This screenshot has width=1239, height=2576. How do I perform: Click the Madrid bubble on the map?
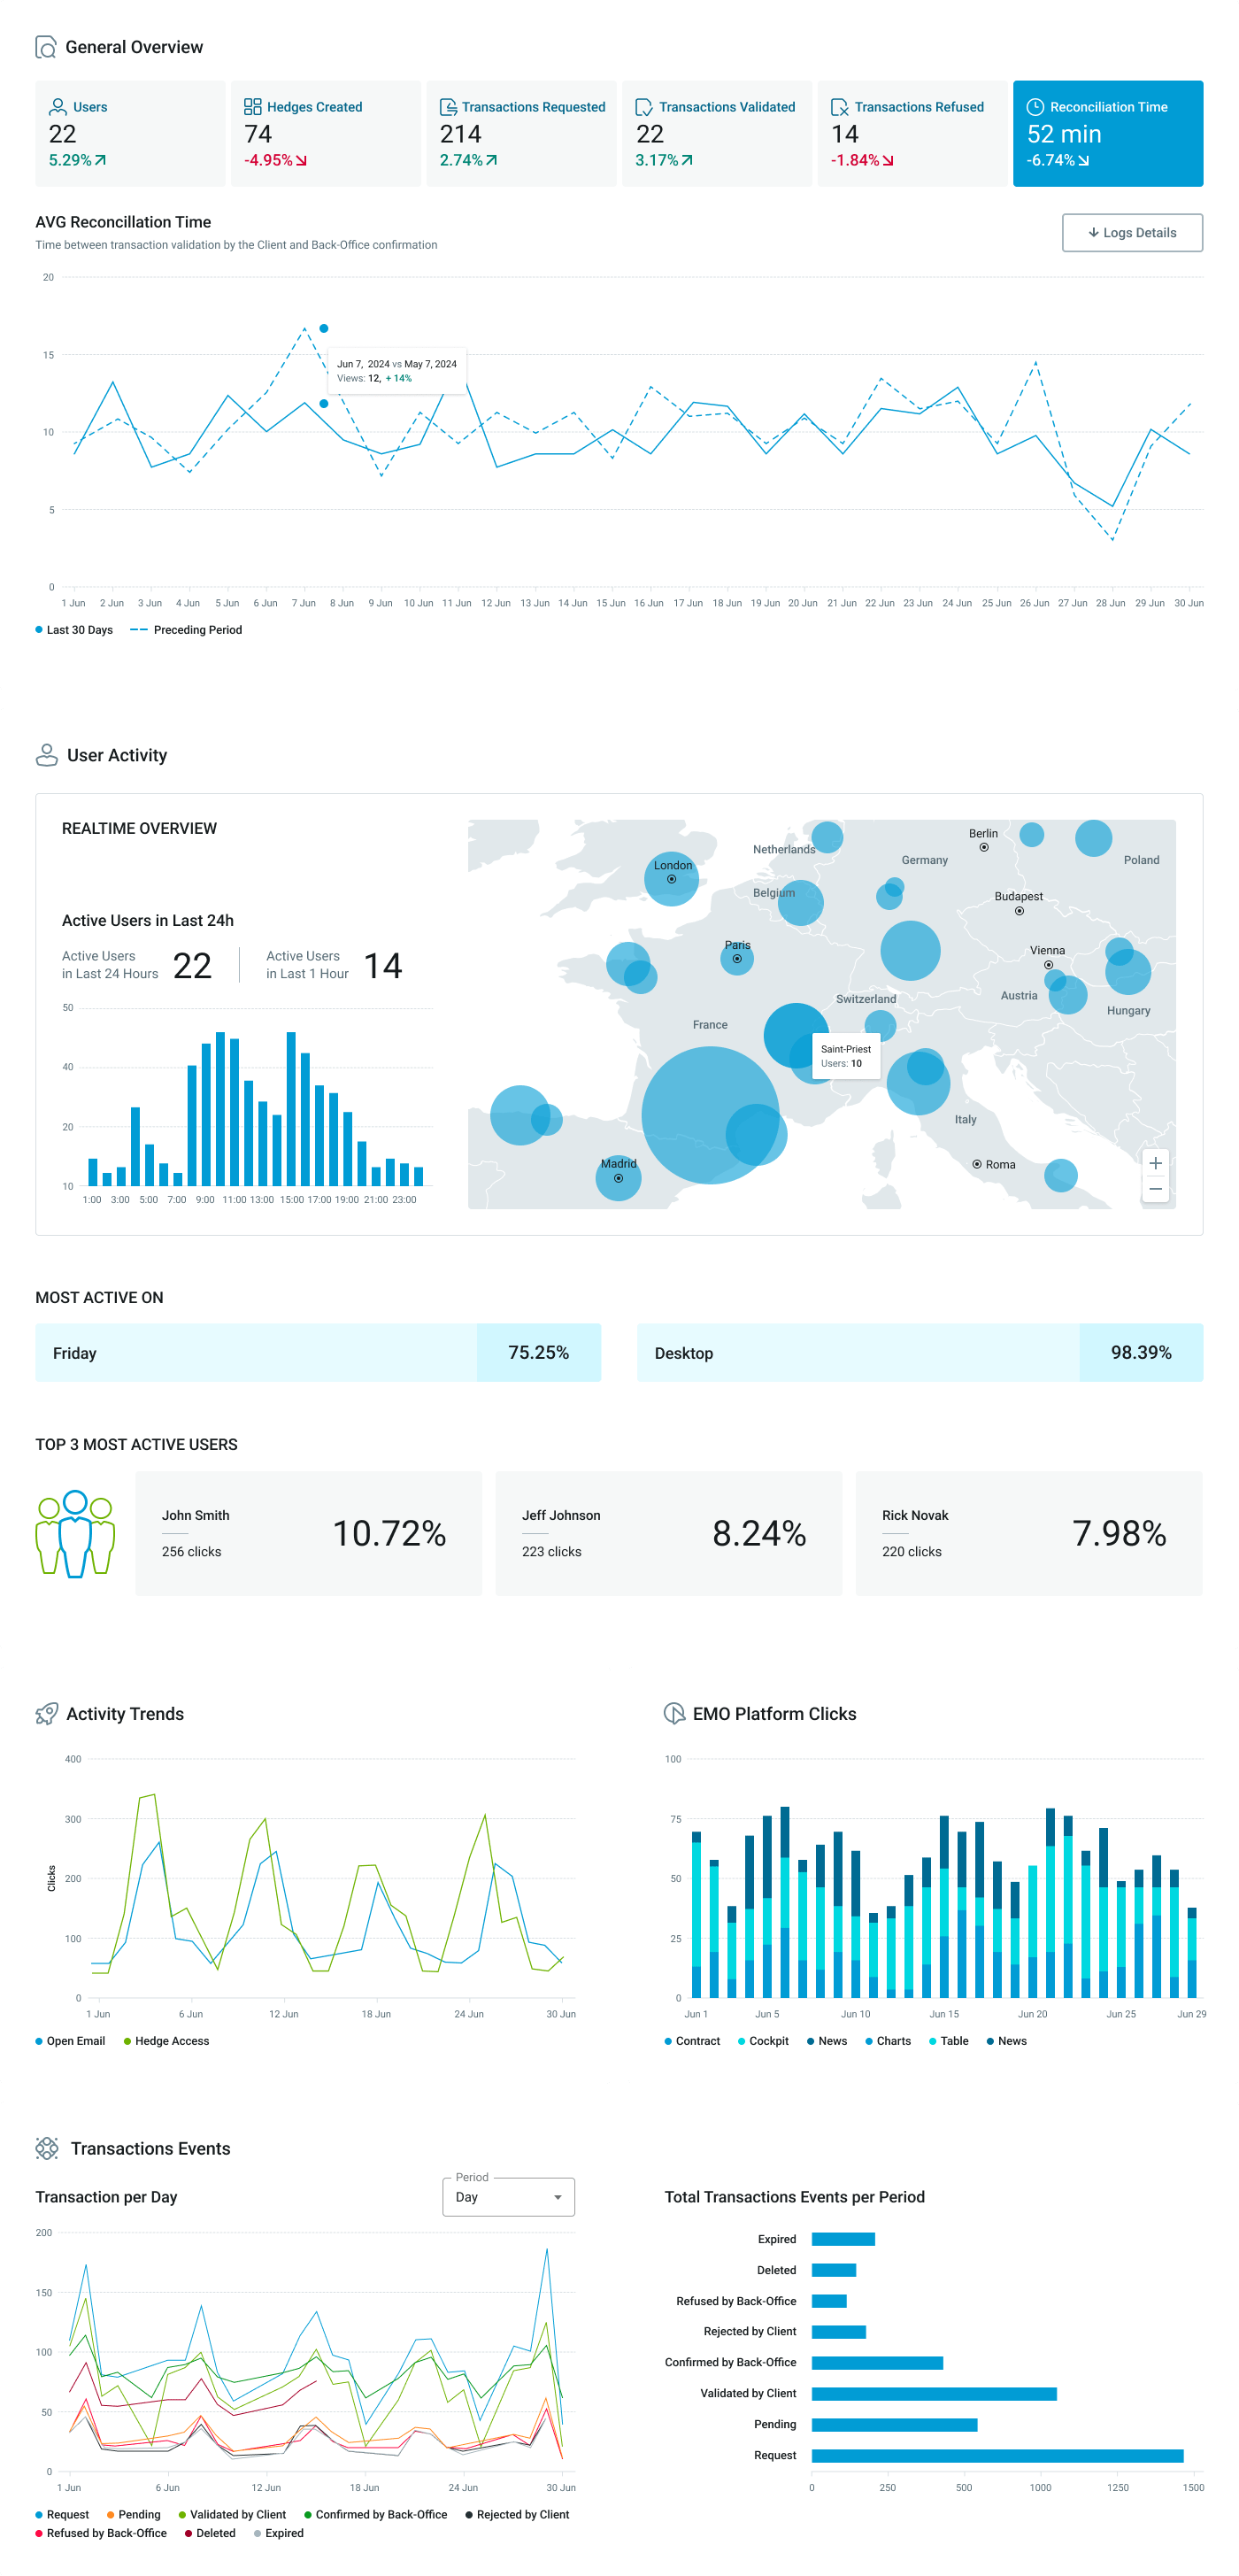tap(618, 1178)
